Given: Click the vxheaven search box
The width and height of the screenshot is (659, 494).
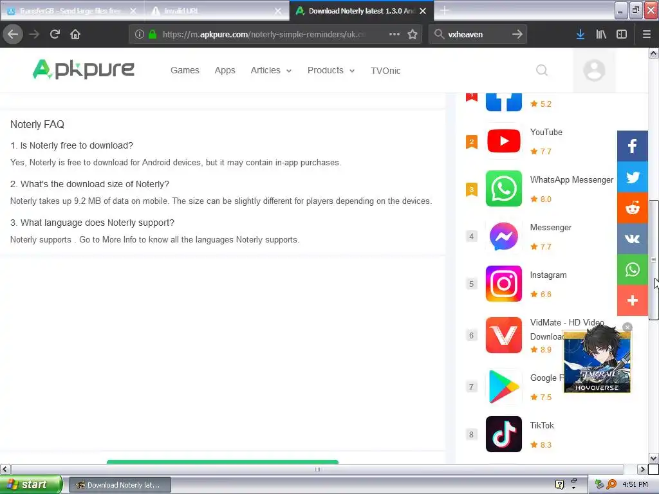Looking at the screenshot, I should [x=477, y=34].
